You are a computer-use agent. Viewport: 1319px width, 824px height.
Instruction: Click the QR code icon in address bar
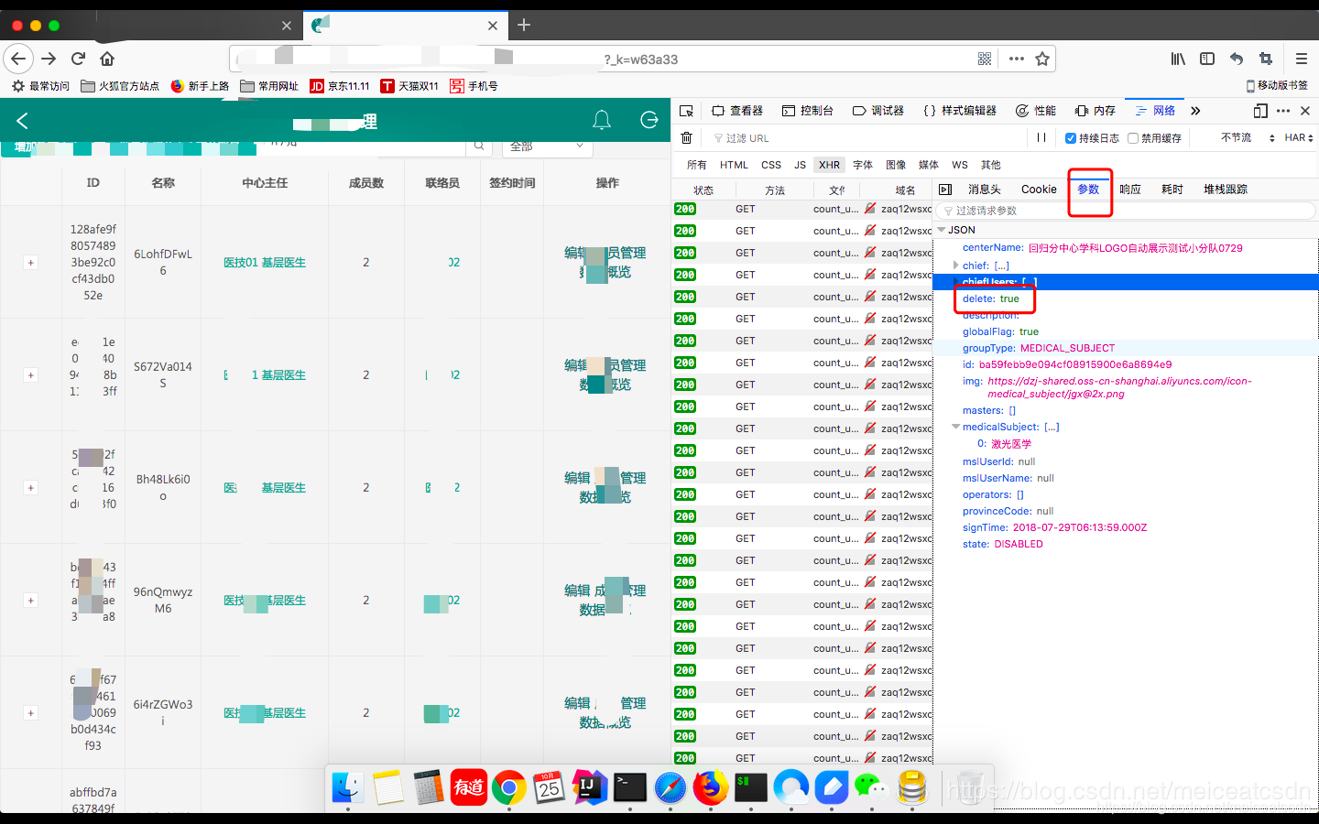[x=985, y=59]
